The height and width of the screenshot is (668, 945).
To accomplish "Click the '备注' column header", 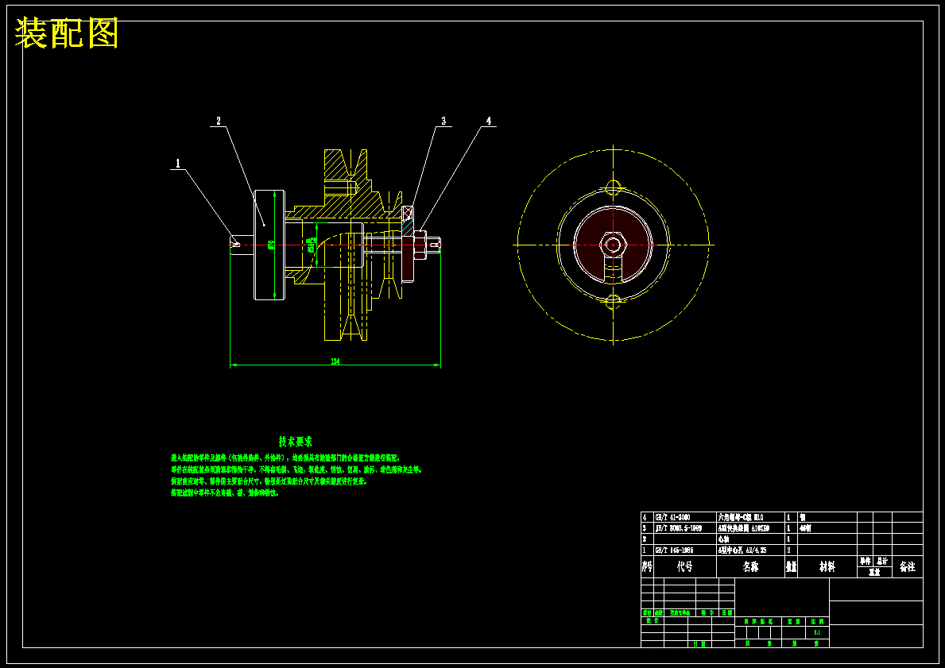I will click(907, 567).
